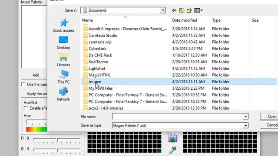
Task: Click the teal swatch in left palette grid
Action: click(x=159, y=151)
